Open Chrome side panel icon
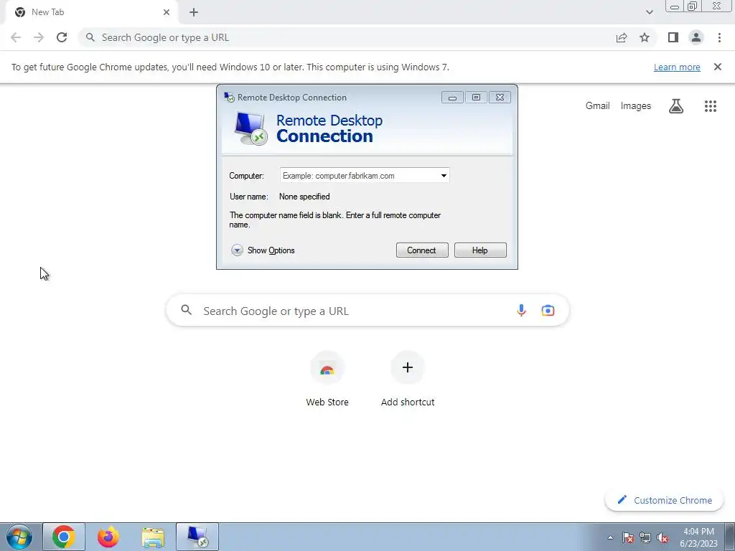The height and width of the screenshot is (551, 735). pos(673,37)
